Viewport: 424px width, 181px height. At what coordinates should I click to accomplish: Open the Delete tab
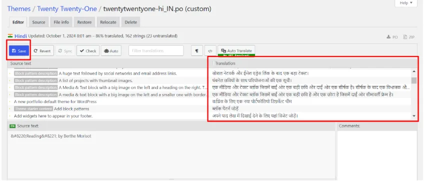tap(131, 22)
